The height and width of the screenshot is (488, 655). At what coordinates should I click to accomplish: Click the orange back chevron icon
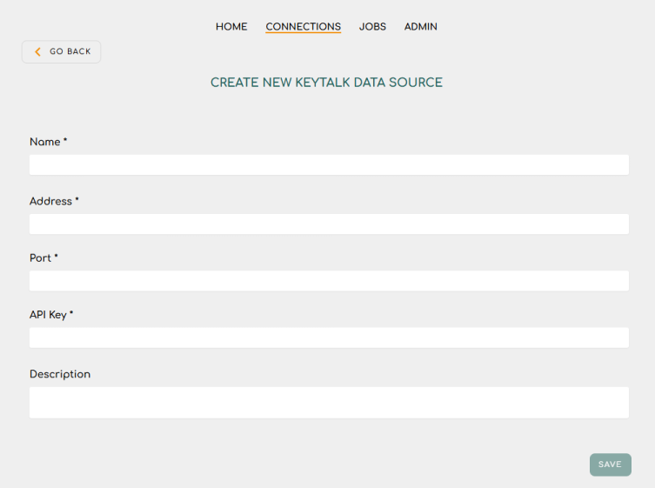point(37,52)
